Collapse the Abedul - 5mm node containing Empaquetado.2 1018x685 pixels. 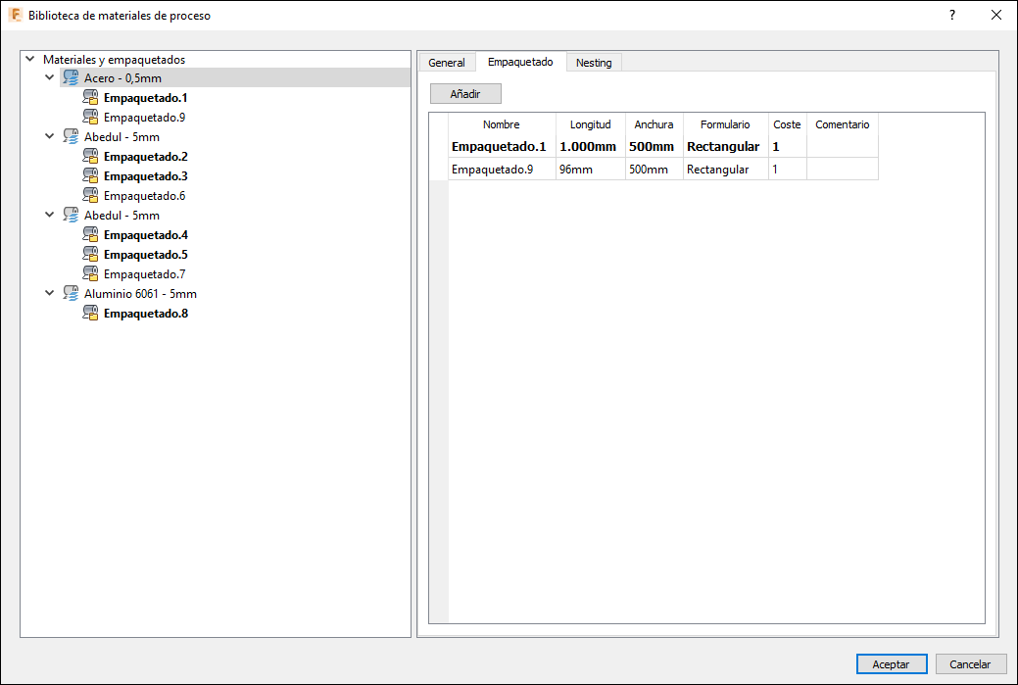(49, 137)
